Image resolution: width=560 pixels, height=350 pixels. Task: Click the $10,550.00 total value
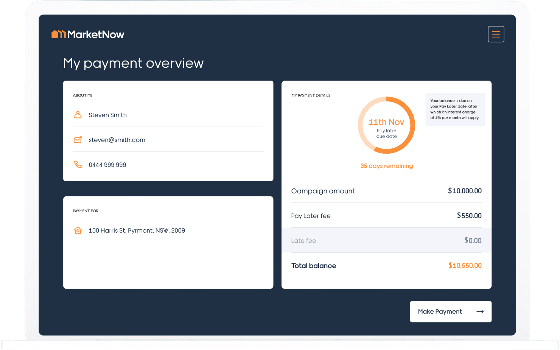[x=465, y=266]
